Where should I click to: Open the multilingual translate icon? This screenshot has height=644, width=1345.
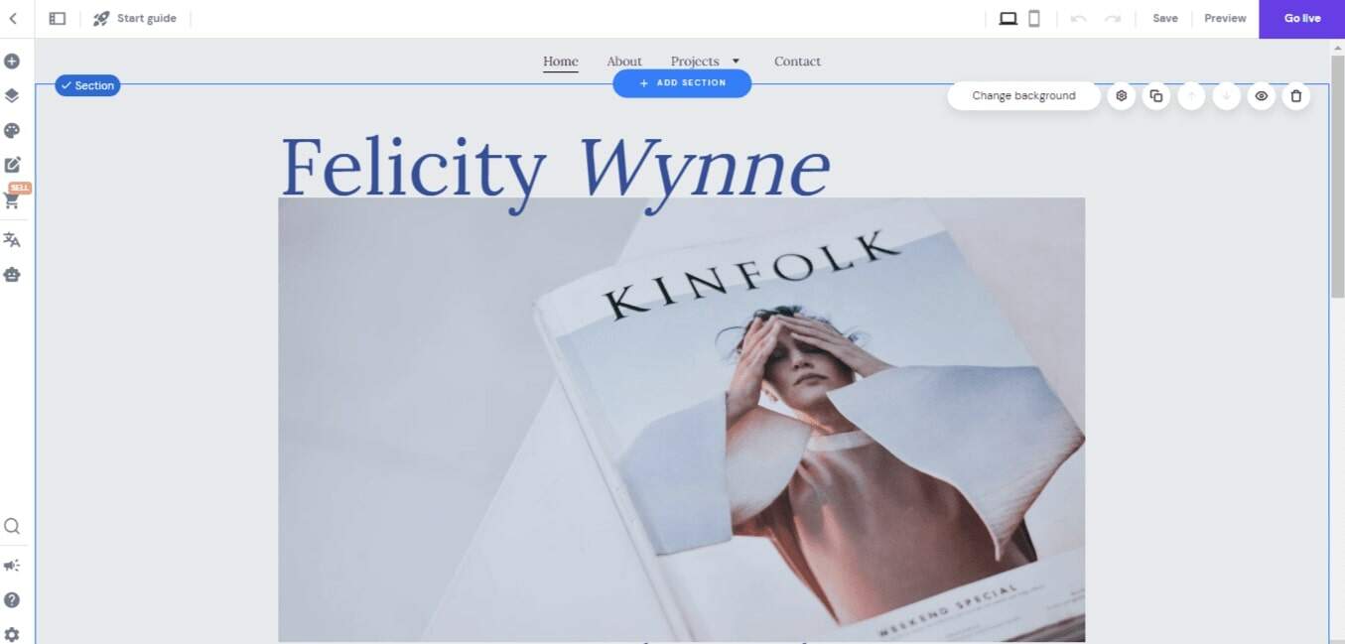[x=12, y=240]
